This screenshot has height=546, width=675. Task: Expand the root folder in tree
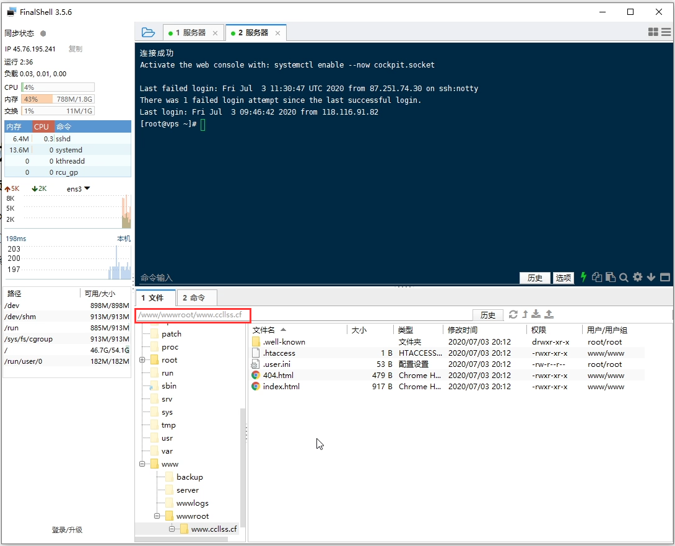(x=142, y=360)
